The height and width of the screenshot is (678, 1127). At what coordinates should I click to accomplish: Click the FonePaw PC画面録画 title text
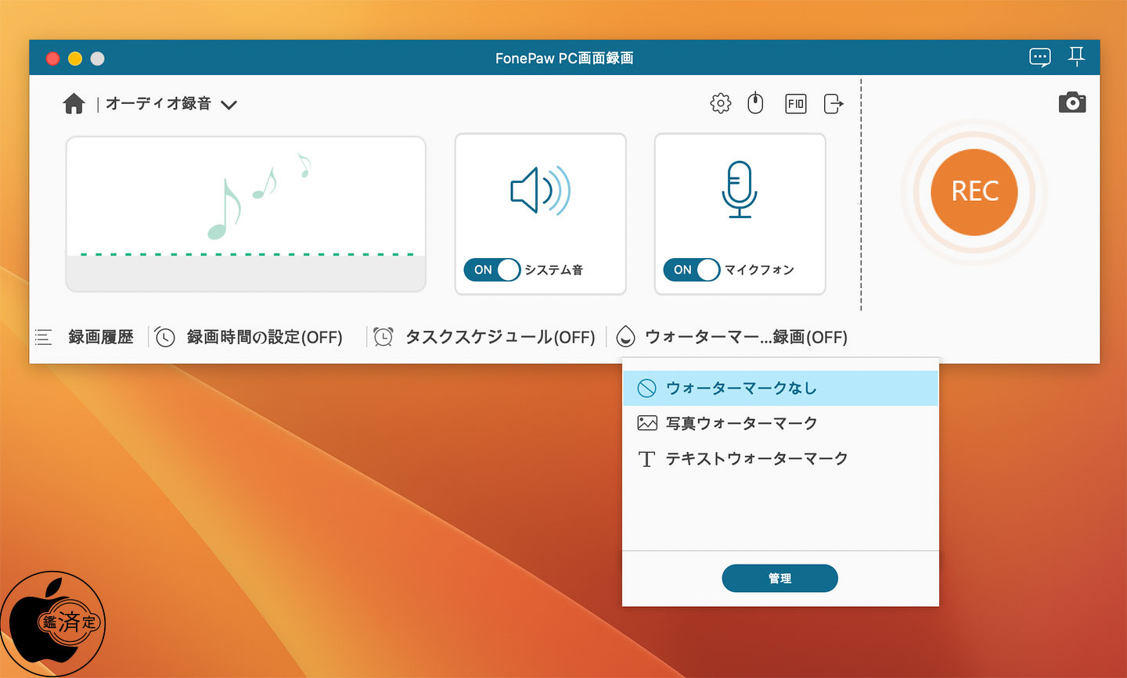pyautogui.click(x=564, y=58)
